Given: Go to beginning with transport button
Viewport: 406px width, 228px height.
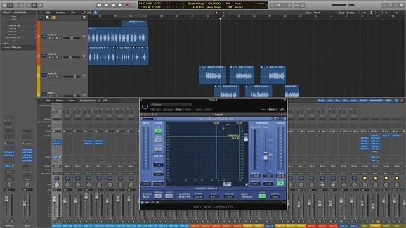Looking at the screenshot, I should 113,5.
